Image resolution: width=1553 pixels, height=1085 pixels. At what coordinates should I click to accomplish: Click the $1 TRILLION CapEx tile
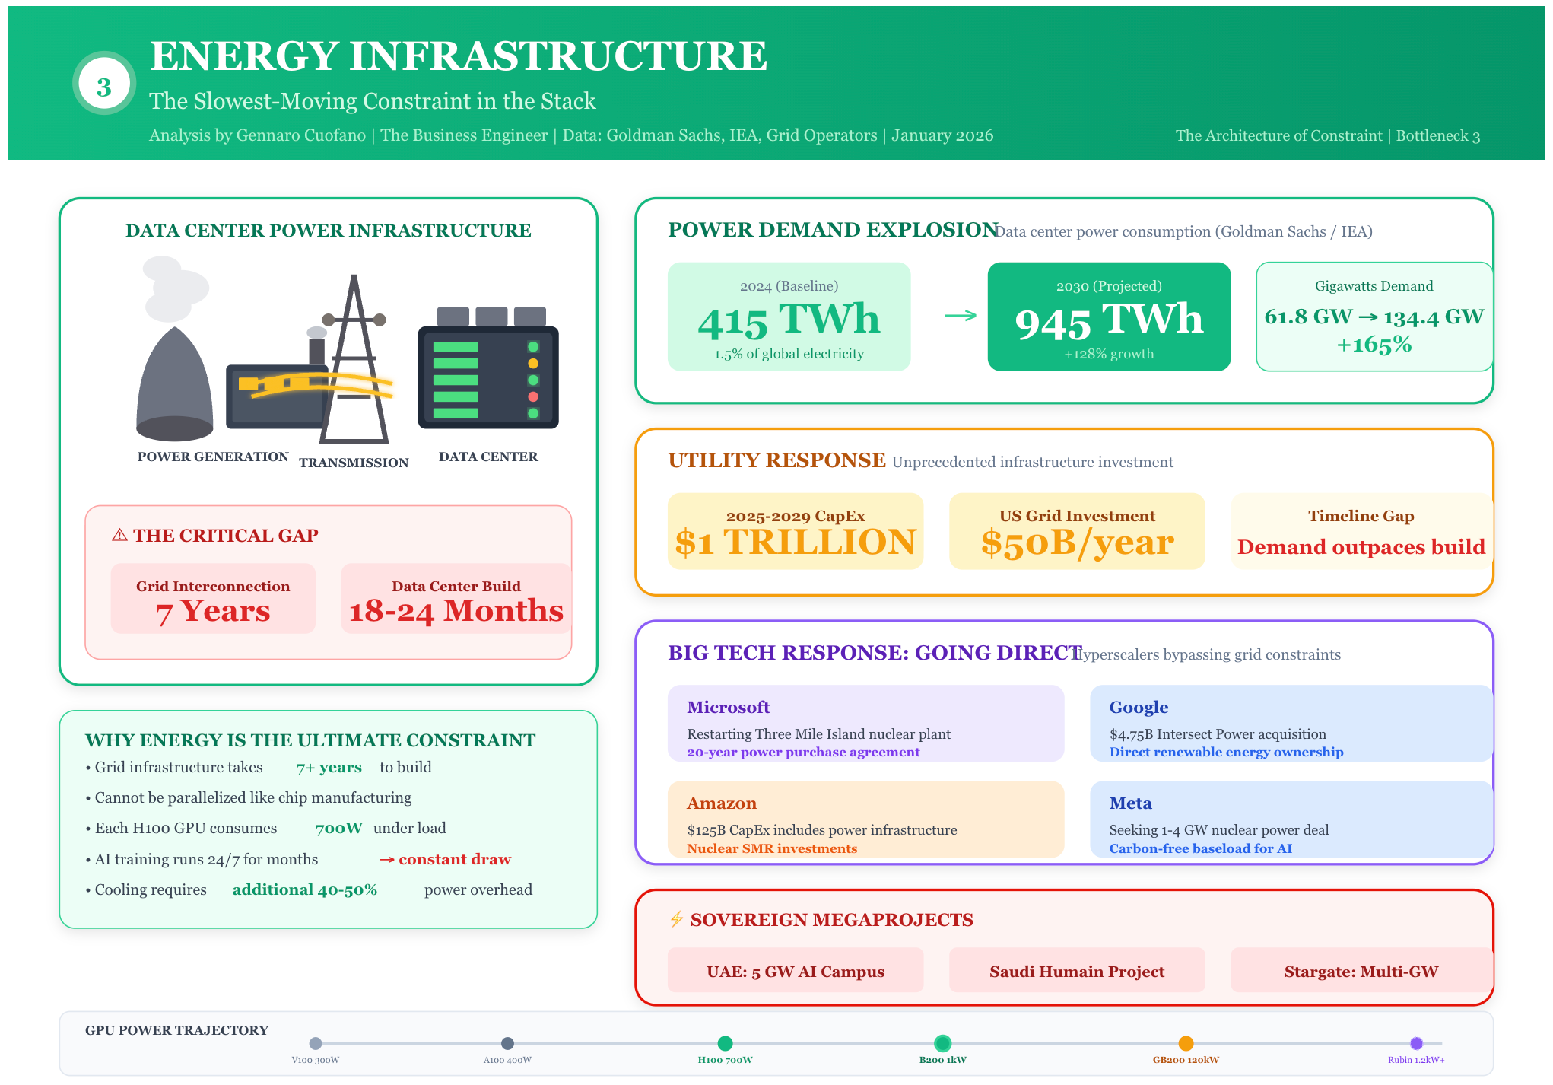(x=795, y=532)
